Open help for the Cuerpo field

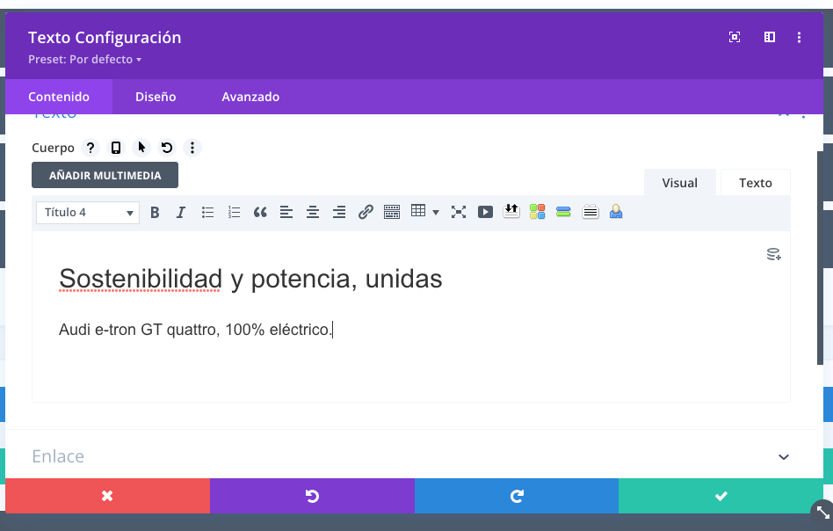coord(91,148)
